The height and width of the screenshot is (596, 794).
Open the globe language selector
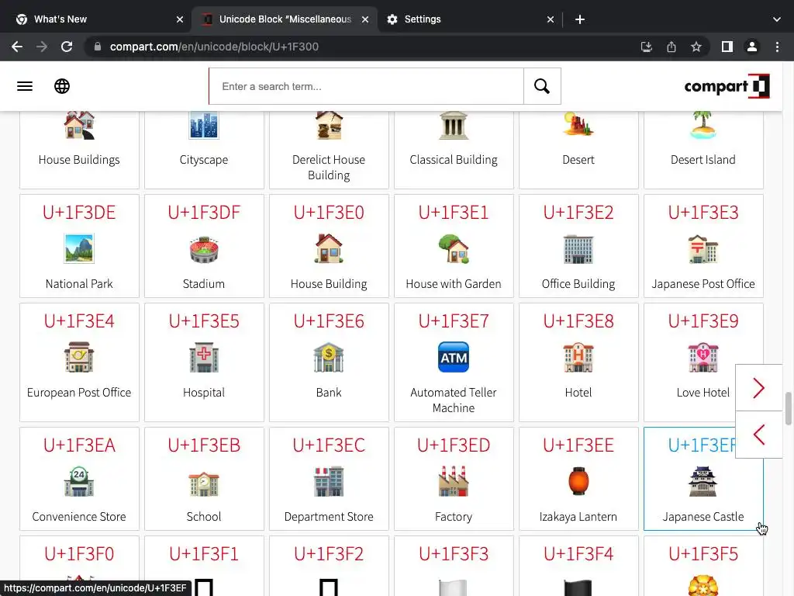(x=62, y=86)
